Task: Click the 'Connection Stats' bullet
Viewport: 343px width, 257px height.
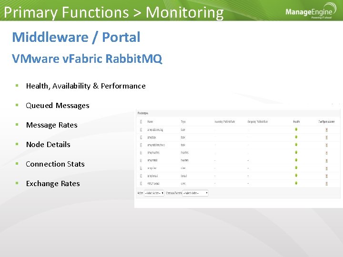Action: point(55,164)
